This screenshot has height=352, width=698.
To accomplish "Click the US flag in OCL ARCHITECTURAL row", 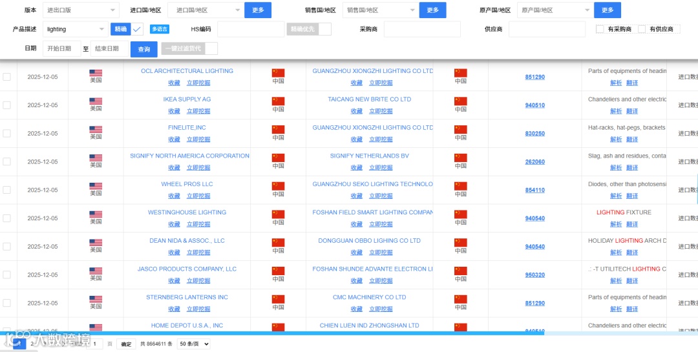I will click(x=96, y=73).
